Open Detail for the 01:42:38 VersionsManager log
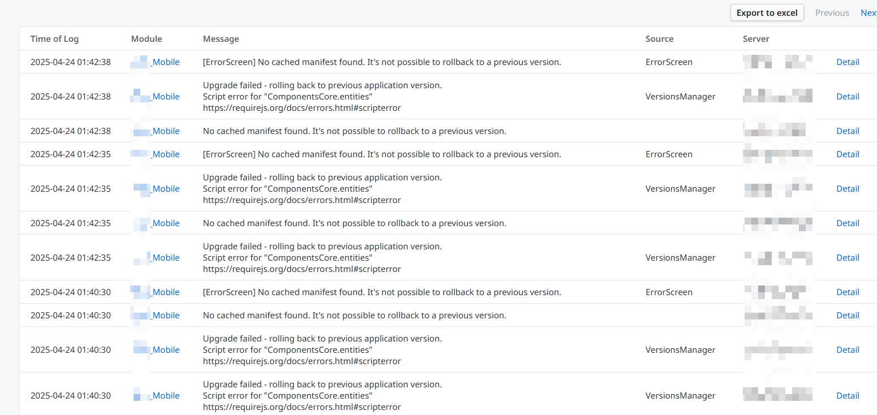 pyautogui.click(x=848, y=97)
